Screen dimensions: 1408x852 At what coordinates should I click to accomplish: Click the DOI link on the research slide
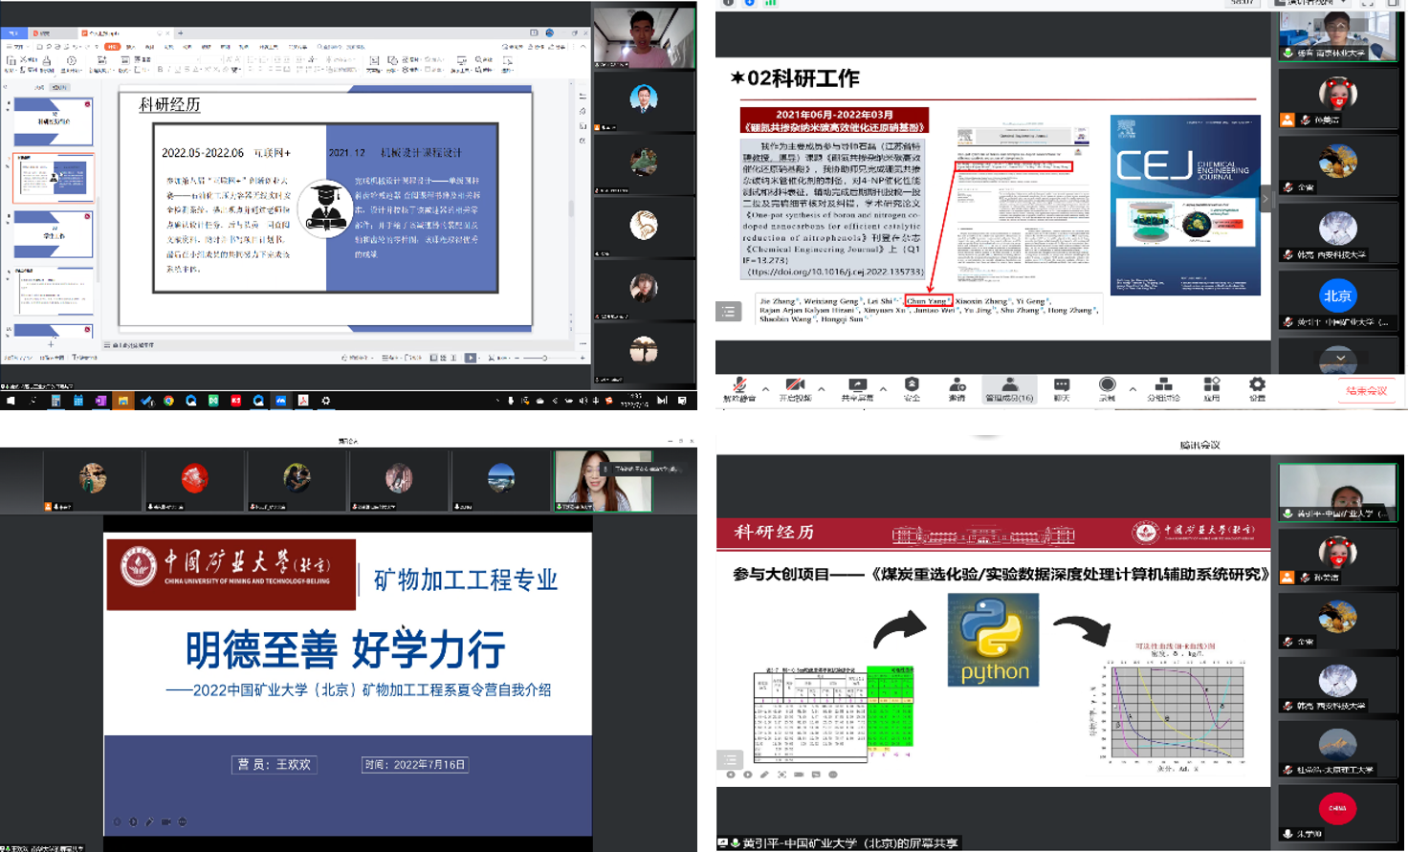tap(834, 272)
